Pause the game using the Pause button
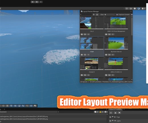This screenshot has height=123, width=148. (x=37, y=2)
